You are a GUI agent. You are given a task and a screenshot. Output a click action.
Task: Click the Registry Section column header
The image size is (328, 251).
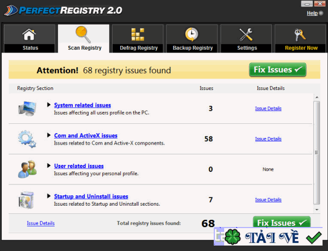click(x=35, y=88)
